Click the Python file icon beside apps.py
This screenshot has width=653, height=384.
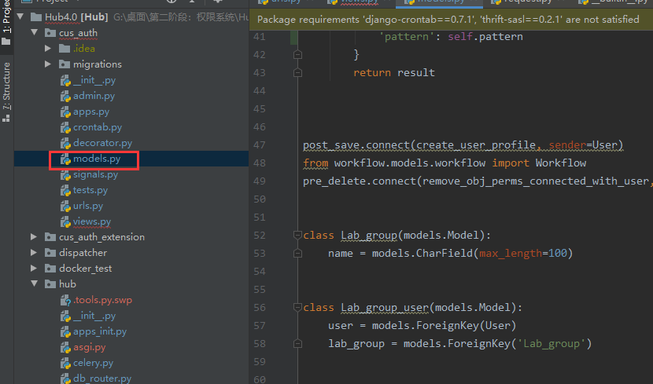(x=65, y=112)
